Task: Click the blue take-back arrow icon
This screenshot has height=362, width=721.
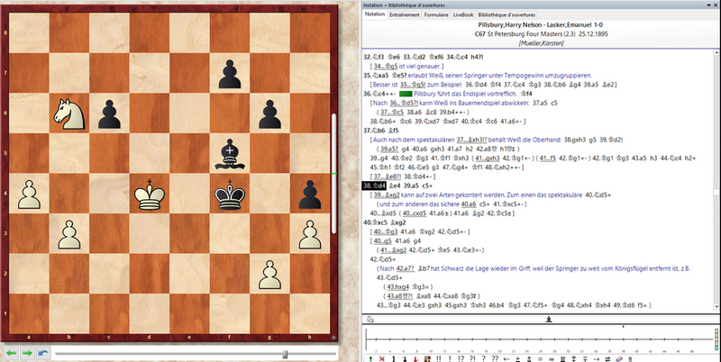Action: tap(41, 352)
